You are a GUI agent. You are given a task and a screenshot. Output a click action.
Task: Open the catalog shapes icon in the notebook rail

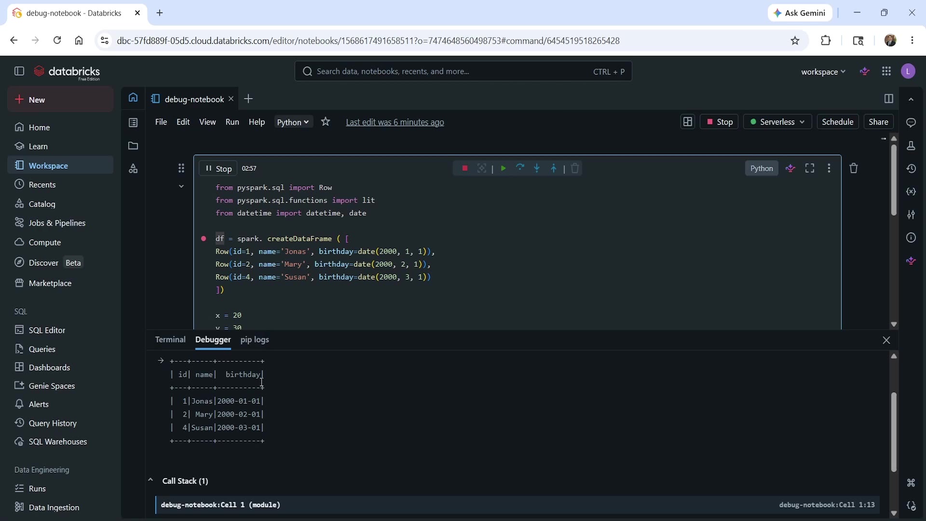tap(133, 169)
